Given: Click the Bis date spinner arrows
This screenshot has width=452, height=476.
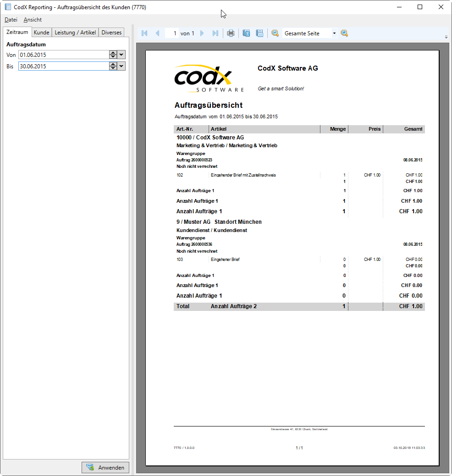Looking at the screenshot, I should point(113,66).
